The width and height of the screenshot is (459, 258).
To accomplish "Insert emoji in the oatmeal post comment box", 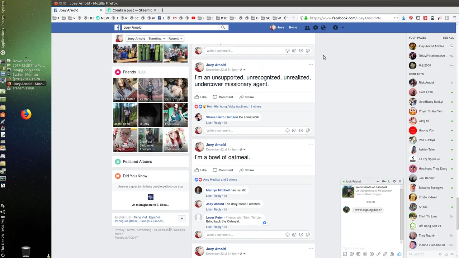I will (x=288, y=235).
